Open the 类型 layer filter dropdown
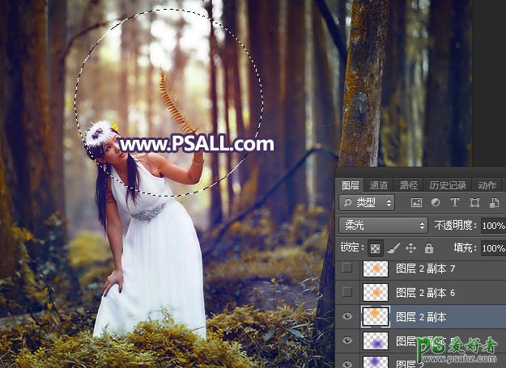This screenshot has width=506, height=368. [x=367, y=203]
